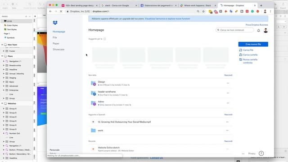Switch to the slack - Cerca con Google tab
The height and width of the screenshot is (162, 288).
[118, 5]
